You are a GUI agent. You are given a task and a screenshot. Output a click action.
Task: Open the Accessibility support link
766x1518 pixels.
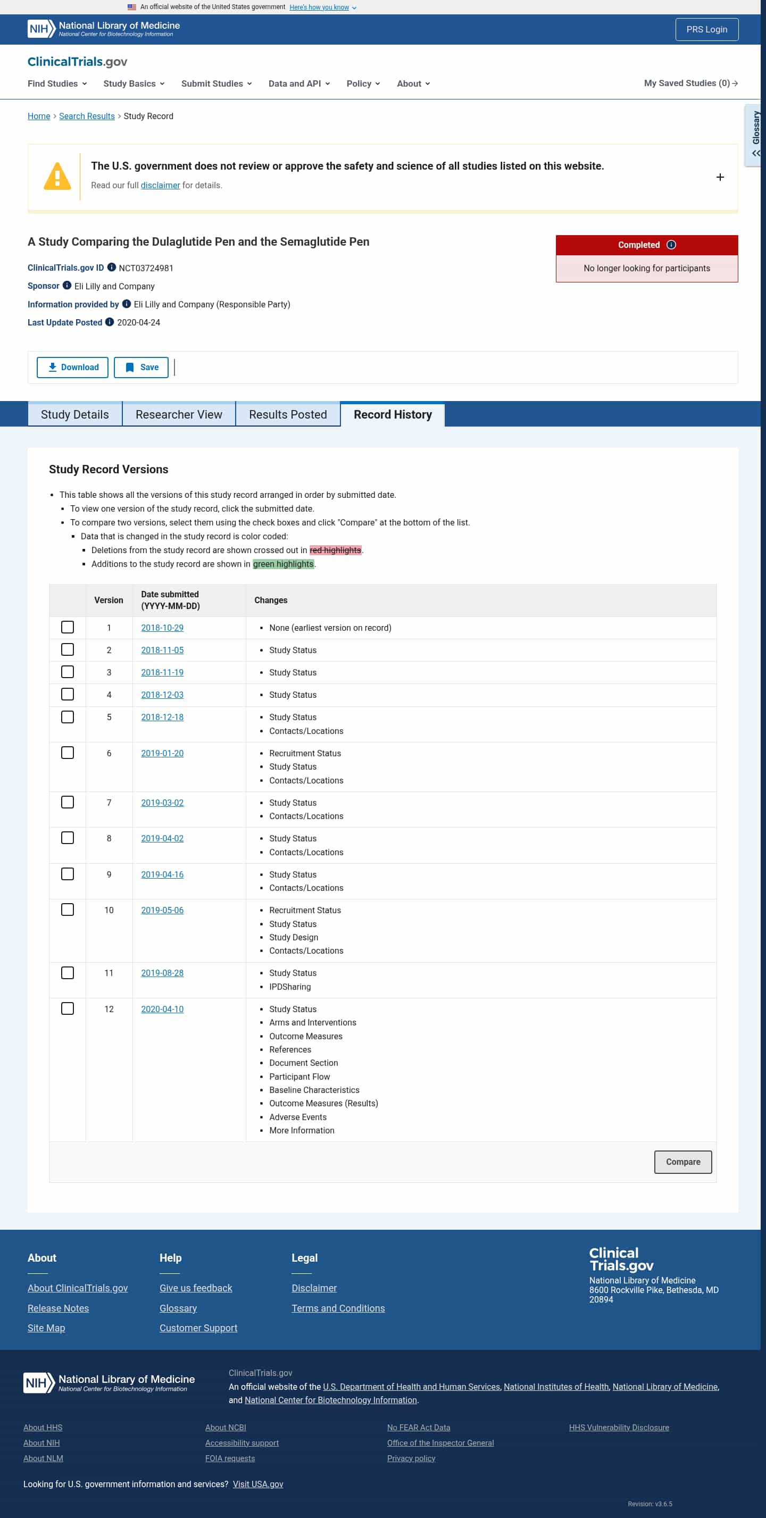pyautogui.click(x=242, y=1442)
